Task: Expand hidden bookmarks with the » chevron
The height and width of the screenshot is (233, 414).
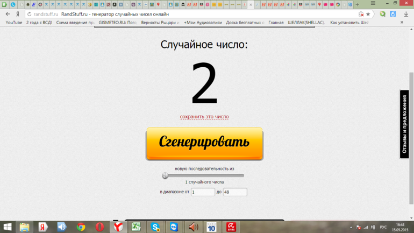Action: click(x=402, y=23)
